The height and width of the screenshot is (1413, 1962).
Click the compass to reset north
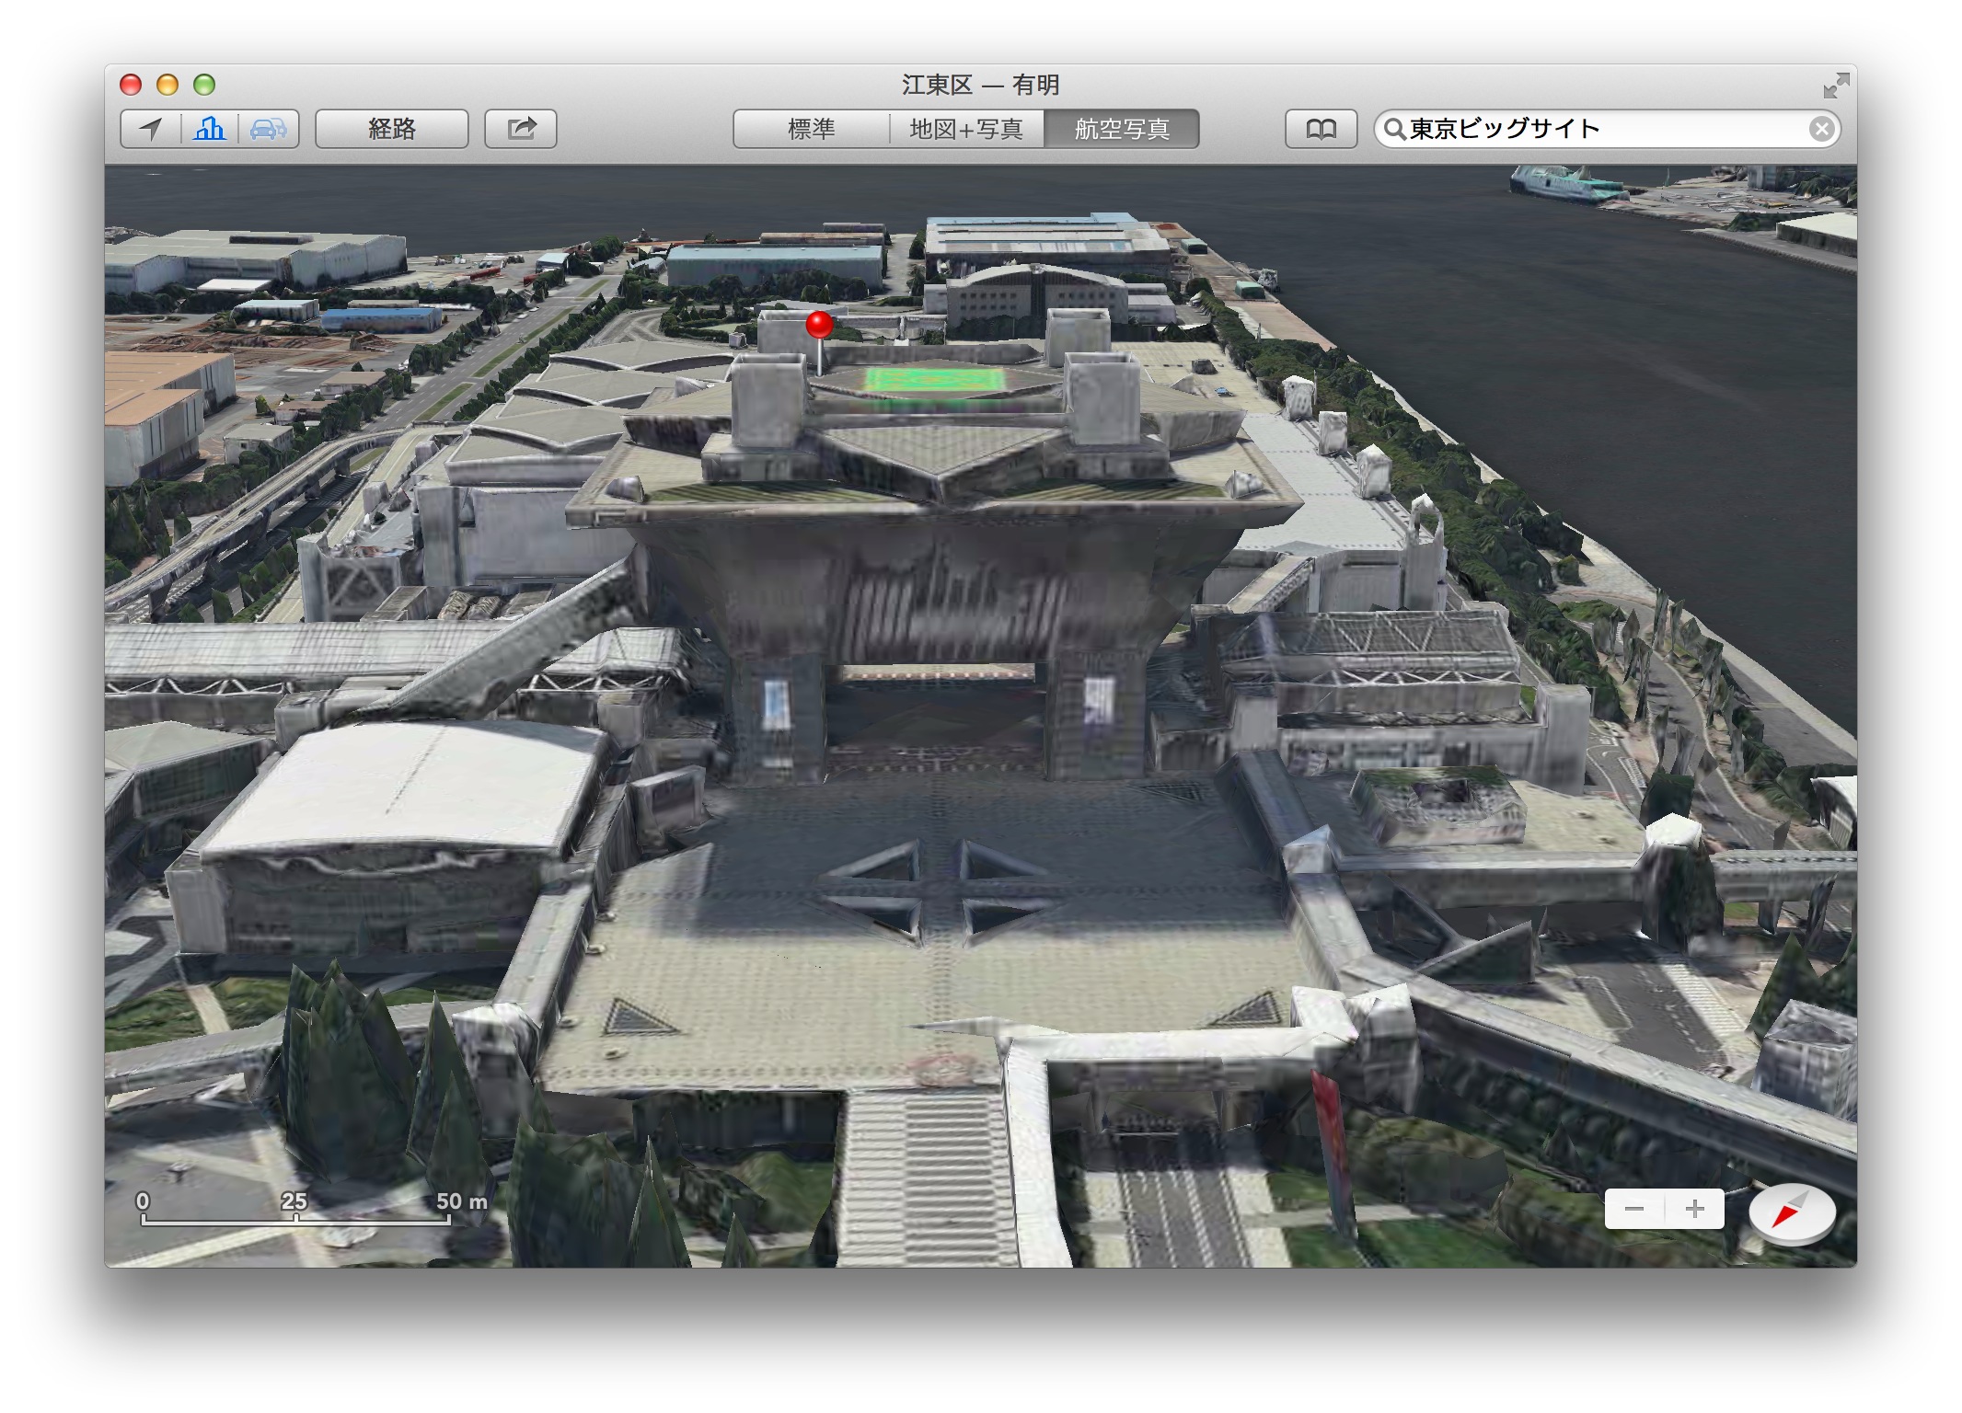[x=1791, y=1212]
